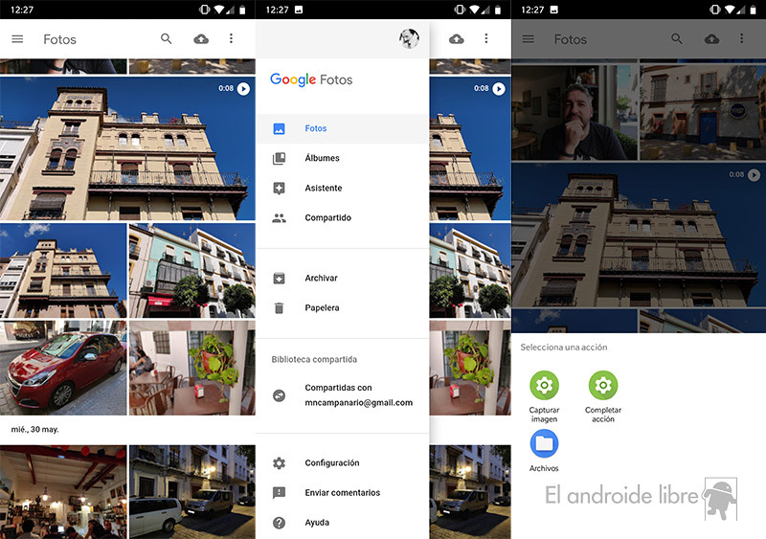Screen dimensions: 766x539
Task: Tap Fotos title in left screen
Action: click(59, 39)
